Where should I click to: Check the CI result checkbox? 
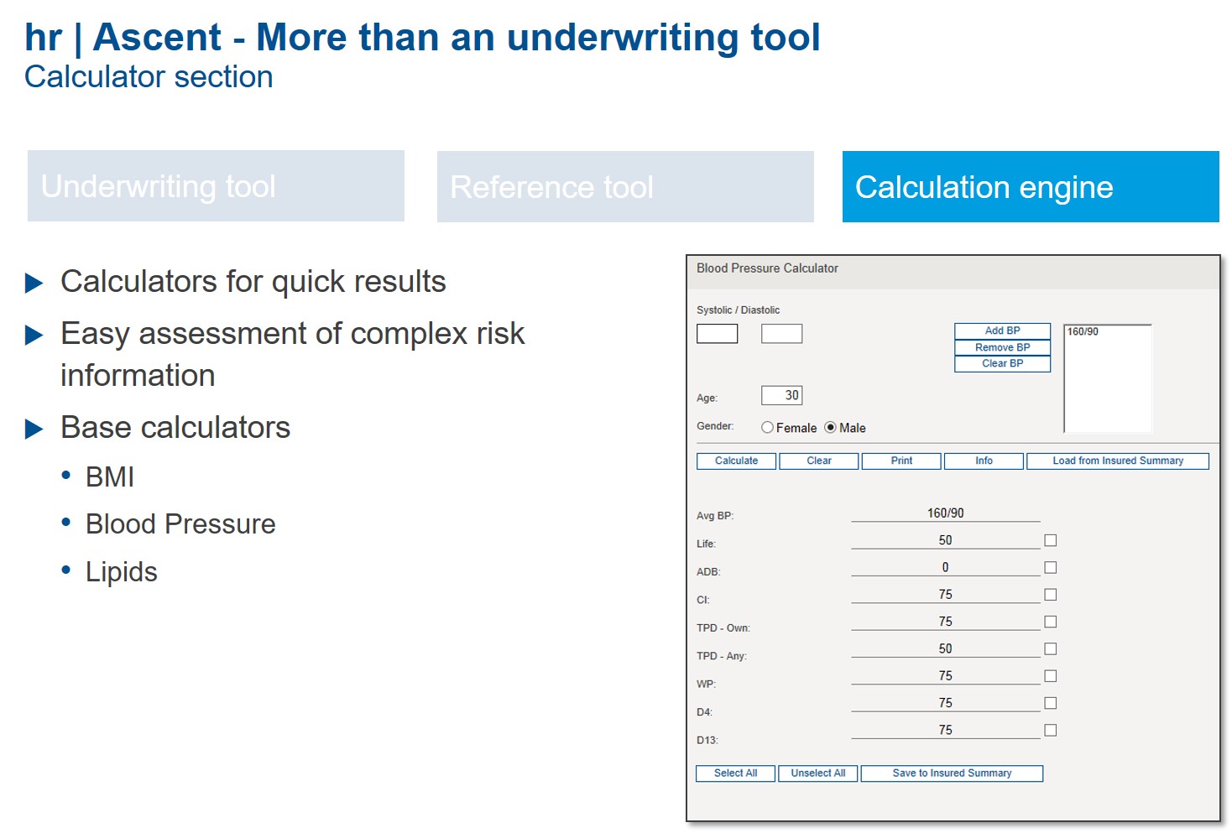pyautogui.click(x=1051, y=595)
